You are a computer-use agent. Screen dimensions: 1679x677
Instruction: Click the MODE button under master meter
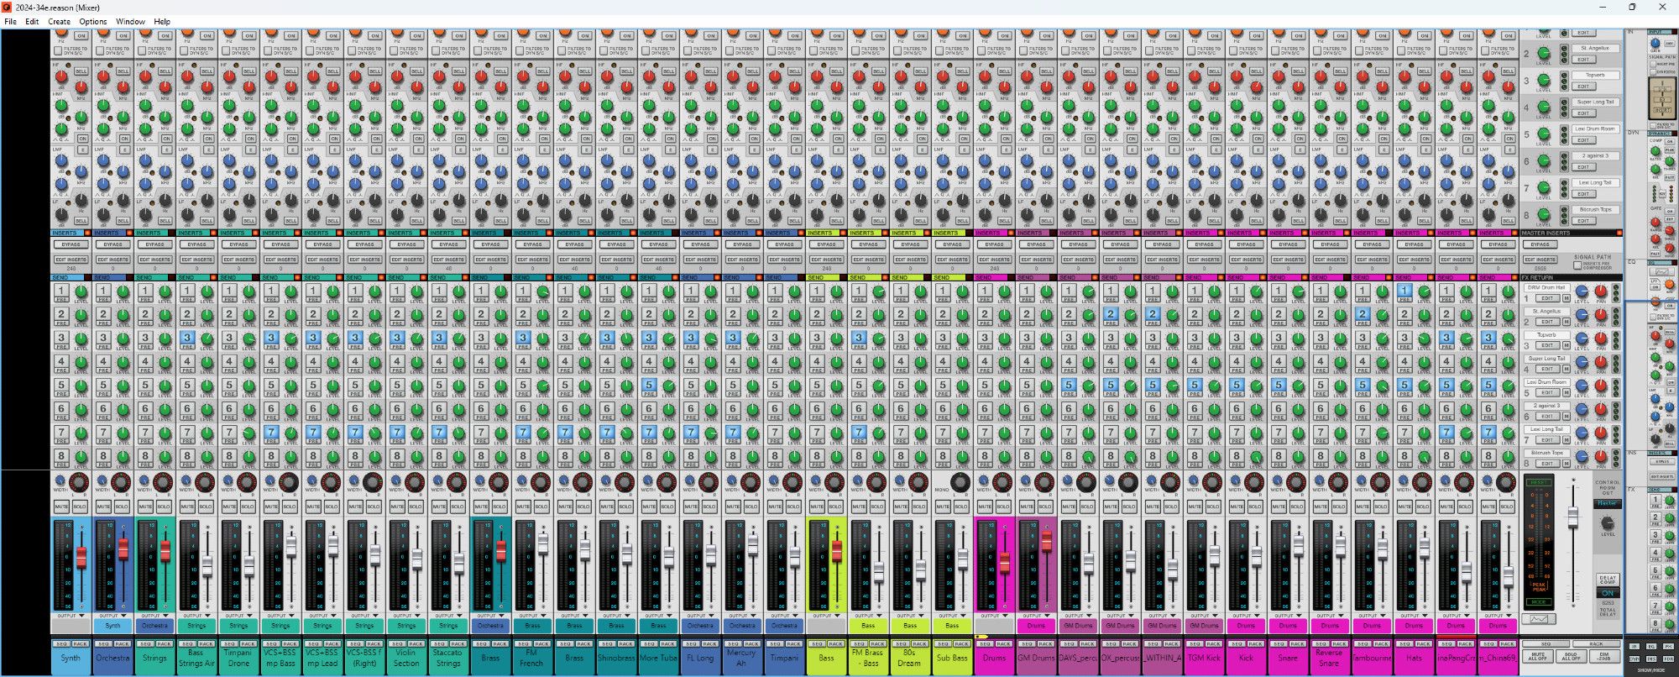(1539, 602)
